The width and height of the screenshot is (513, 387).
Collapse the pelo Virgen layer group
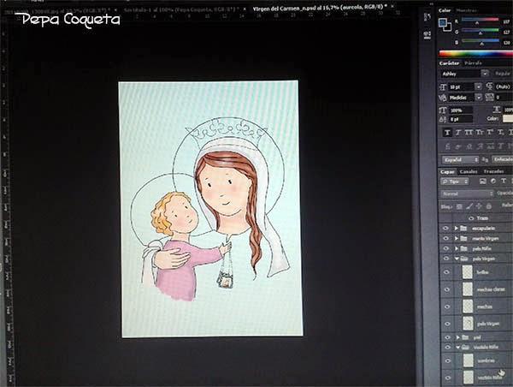pyautogui.click(x=457, y=259)
